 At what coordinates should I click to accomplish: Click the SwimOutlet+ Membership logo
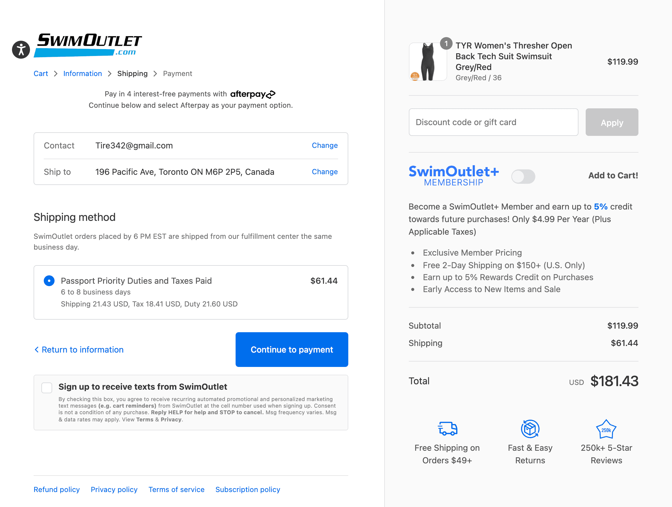pyautogui.click(x=453, y=176)
